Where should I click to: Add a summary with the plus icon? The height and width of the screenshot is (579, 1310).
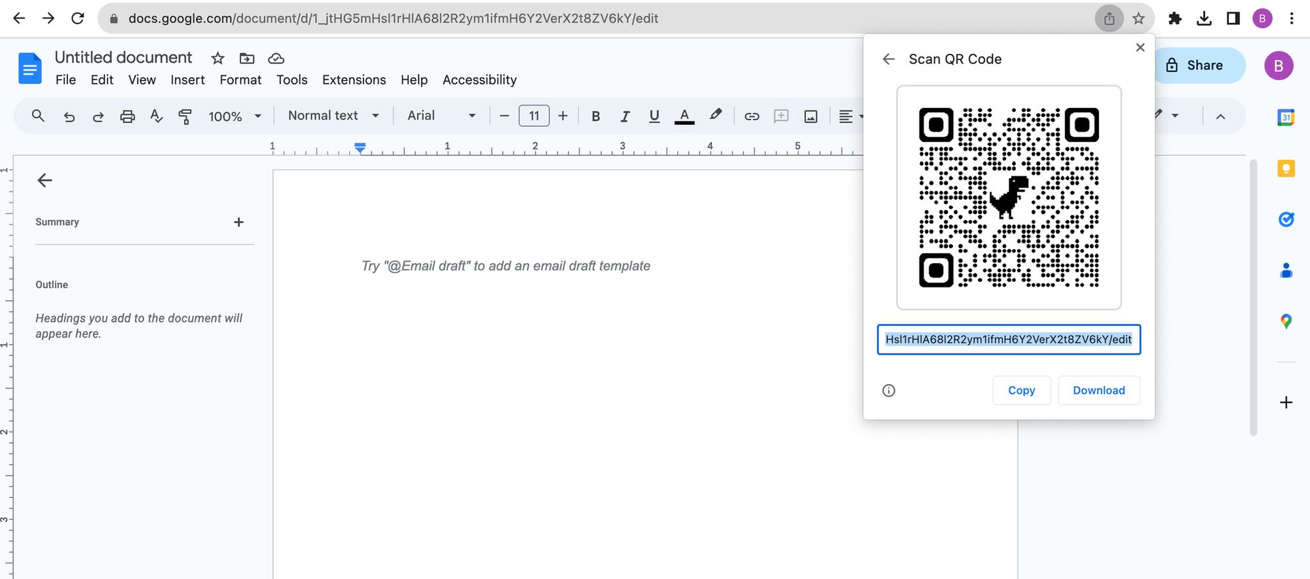coord(238,222)
